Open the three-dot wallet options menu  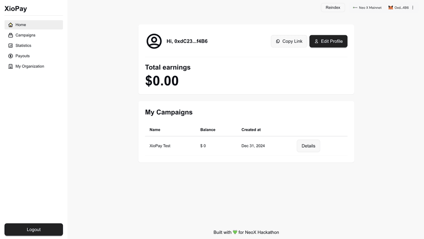[x=413, y=7]
